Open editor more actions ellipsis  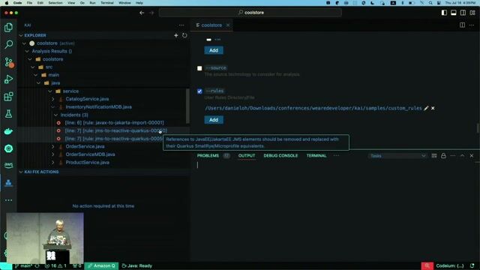pos(472,25)
